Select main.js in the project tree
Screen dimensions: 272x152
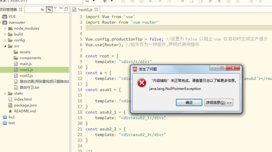25,64
